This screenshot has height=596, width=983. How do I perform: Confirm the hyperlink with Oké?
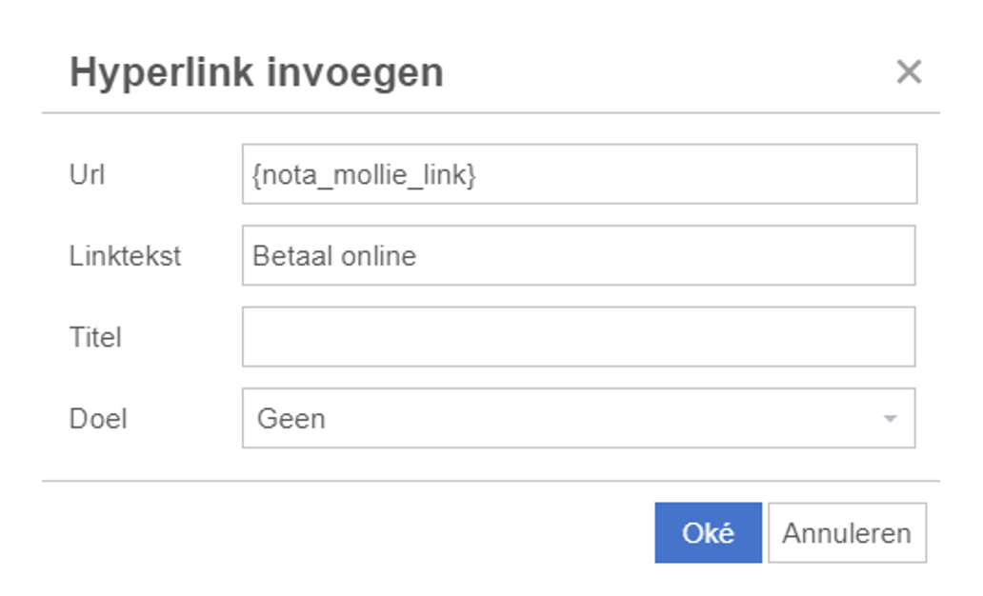click(708, 533)
